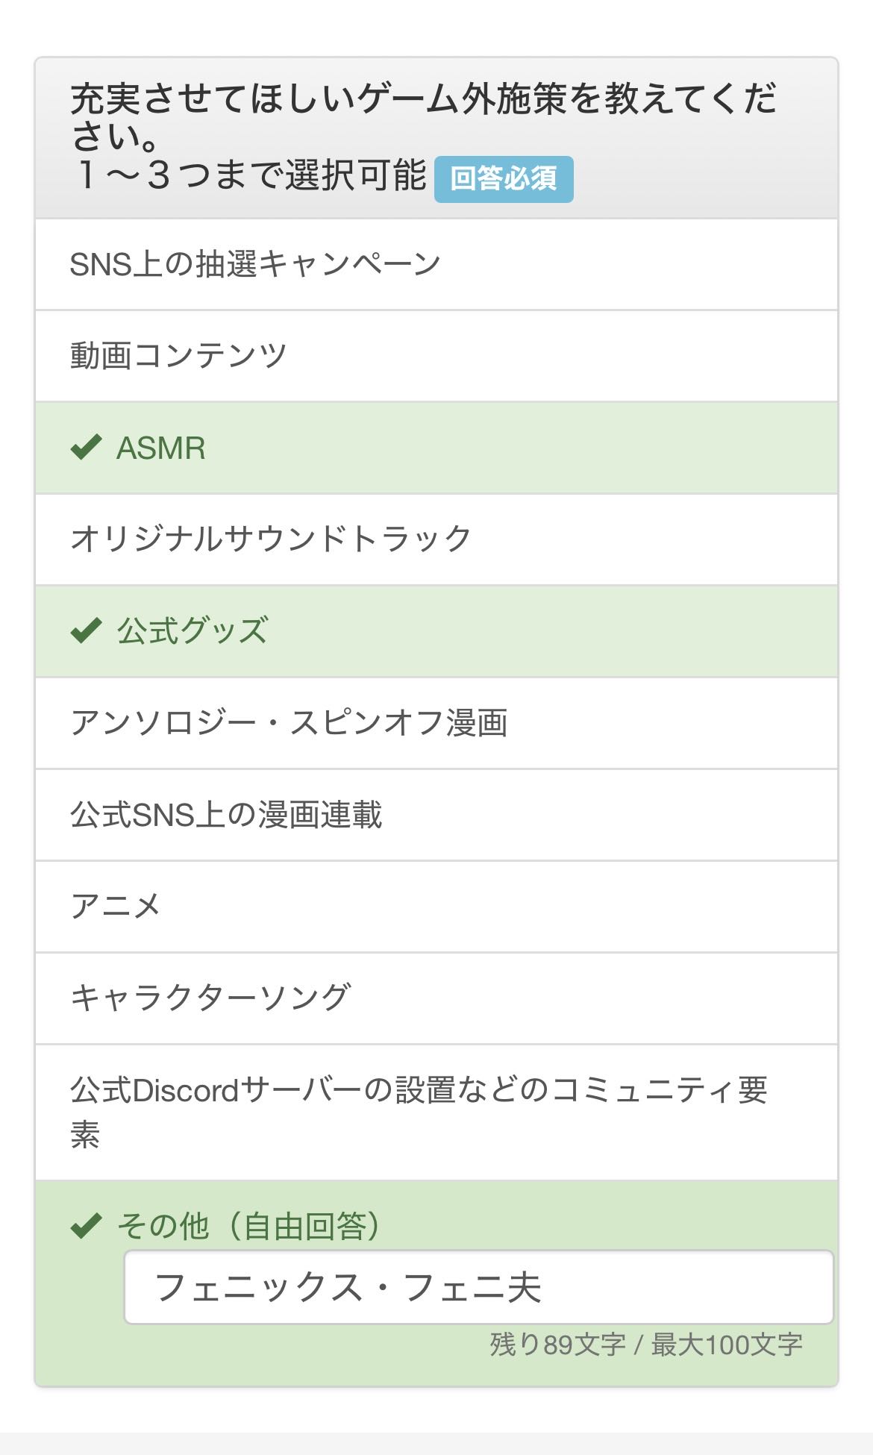Click the 回答必須 required badge

click(504, 179)
